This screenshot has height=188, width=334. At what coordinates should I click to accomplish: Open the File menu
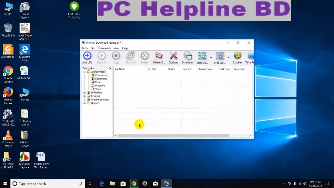93,48
